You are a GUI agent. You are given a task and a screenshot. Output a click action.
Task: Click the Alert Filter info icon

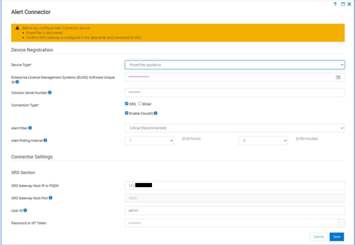(x=30, y=127)
